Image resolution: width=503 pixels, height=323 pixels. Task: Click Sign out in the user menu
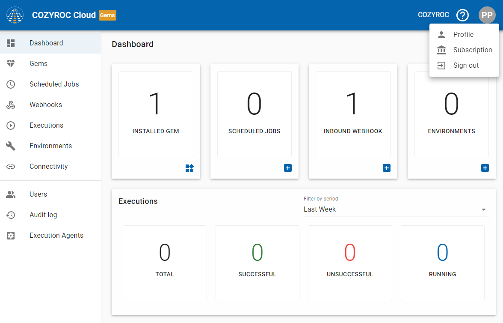pos(466,66)
